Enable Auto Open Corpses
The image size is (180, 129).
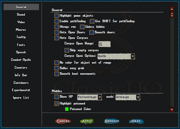57,38
